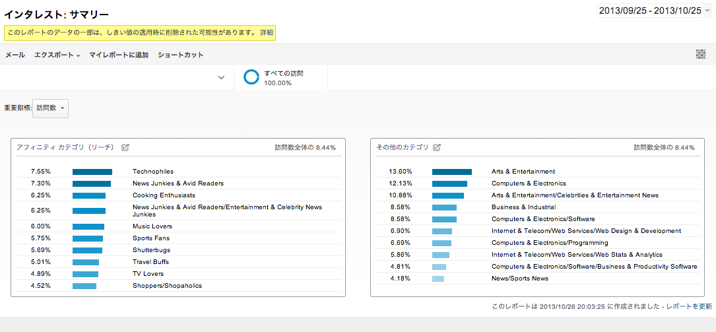716x332 pixels.
Task: Open the 訪問数 key metric dropdown
Action: click(x=50, y=108)
